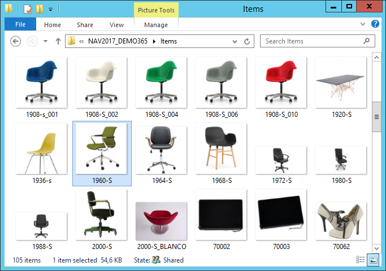Select the high heel shoes thumbnail 70062
386x271 pixels.
coord(341,221)
